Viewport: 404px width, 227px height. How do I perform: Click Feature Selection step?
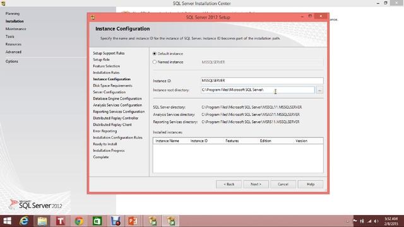pyautogui.click(x=107, y=66)
